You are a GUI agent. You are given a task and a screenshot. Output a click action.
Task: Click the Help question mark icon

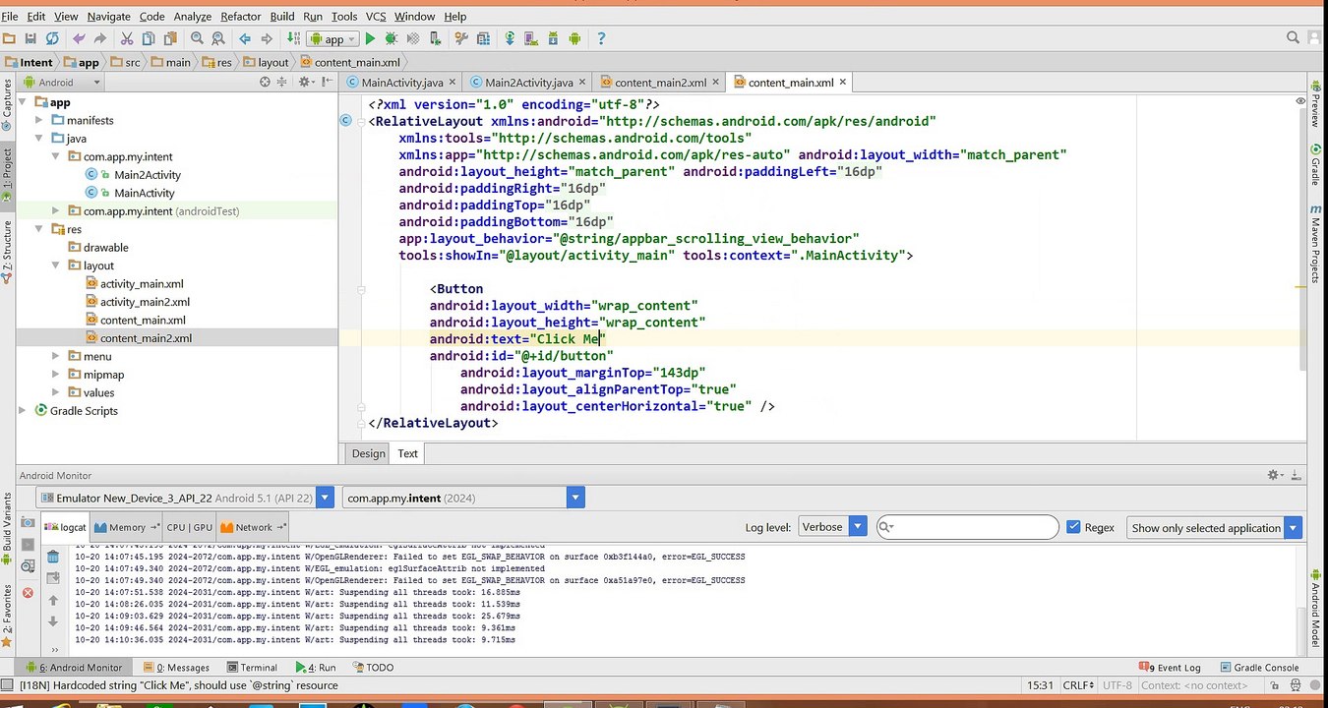tap(601, 39)
